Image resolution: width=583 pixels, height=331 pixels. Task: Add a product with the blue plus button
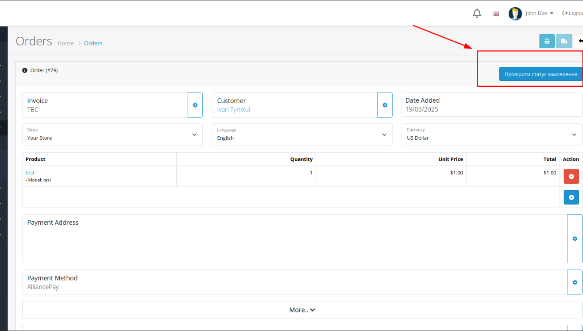click(571, 197)
